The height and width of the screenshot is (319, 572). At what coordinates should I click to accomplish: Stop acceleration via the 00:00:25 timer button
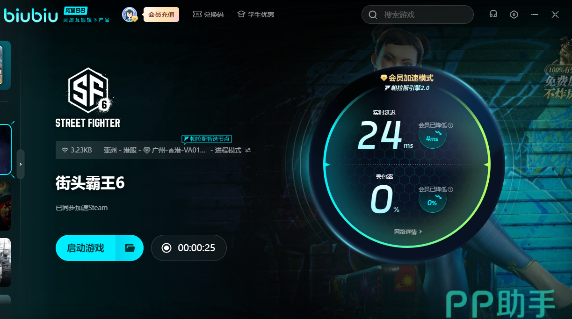click(189, 248)
